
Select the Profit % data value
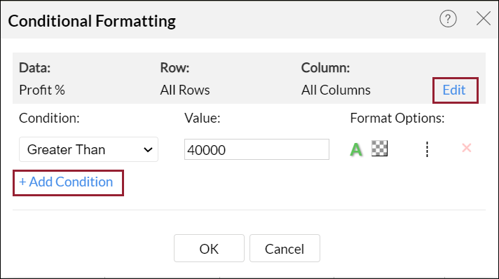(x=42, y=90)
